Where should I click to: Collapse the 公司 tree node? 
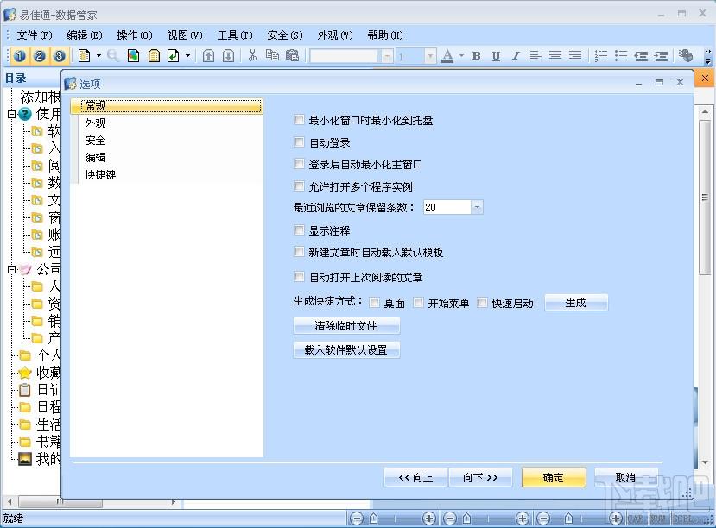(x=12, y=269)
